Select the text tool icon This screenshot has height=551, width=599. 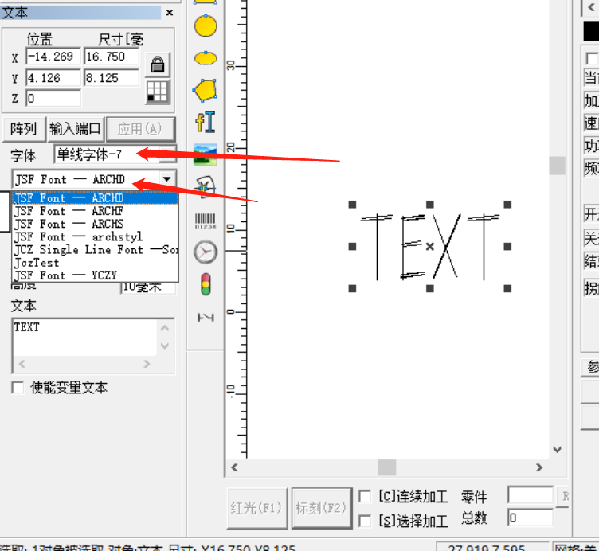pyautogui.click(x=206, y=122)
